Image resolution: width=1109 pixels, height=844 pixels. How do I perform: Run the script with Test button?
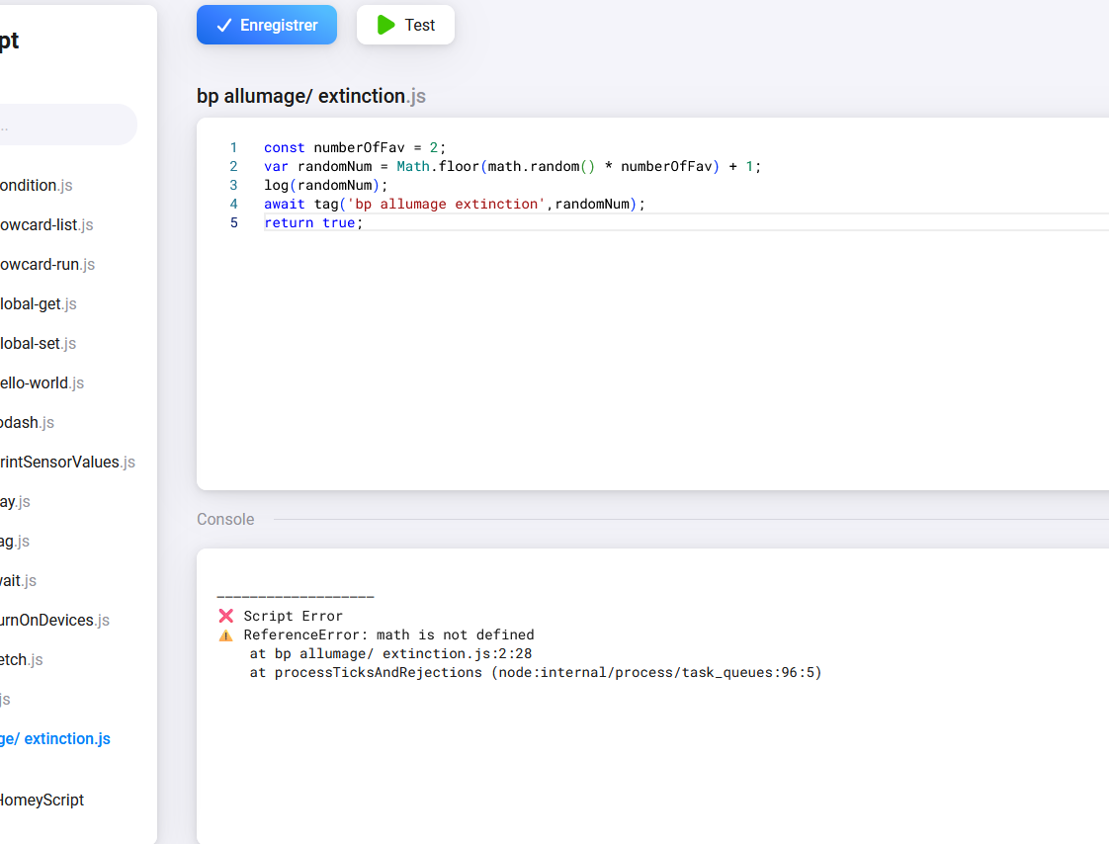405,25
